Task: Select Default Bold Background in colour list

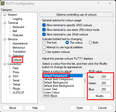Action: [63, 86]
